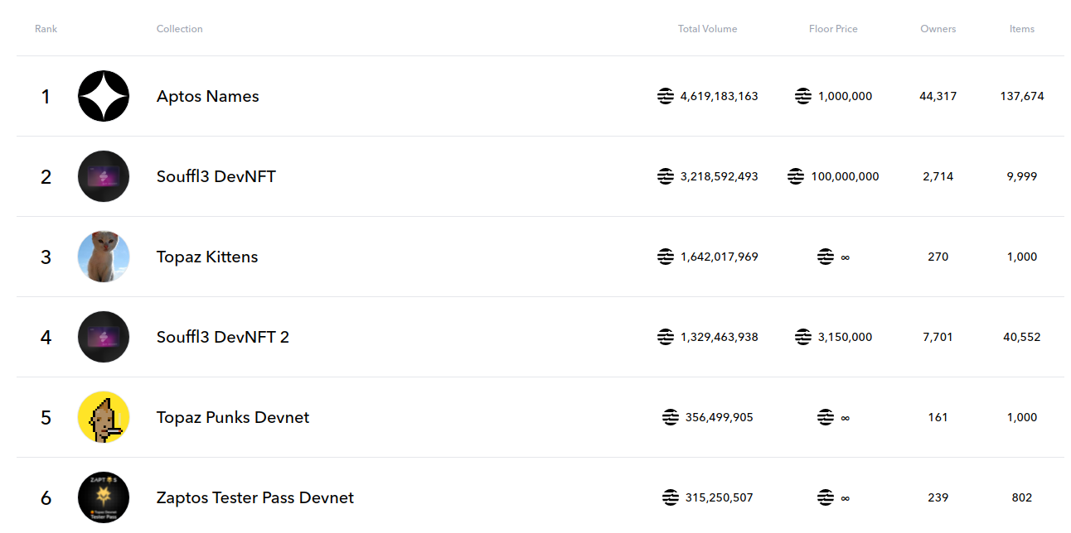
Task: Click the Souffl3 DevNFT collection avatar
Action: [104, 176]
